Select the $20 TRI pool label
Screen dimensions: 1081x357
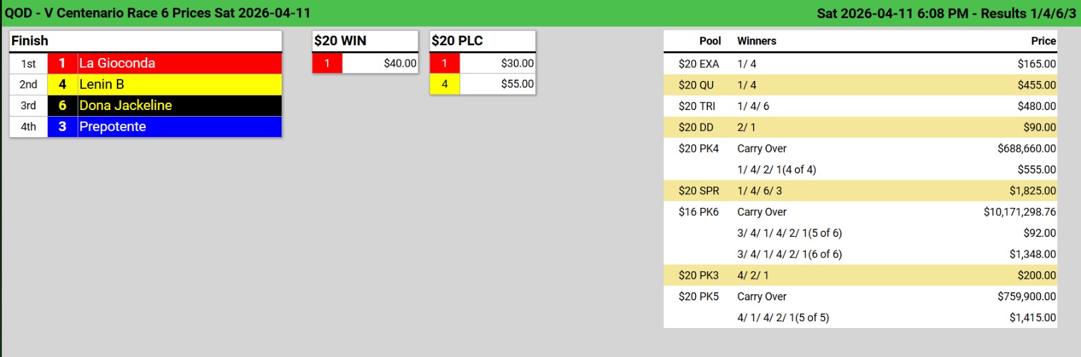697,106
